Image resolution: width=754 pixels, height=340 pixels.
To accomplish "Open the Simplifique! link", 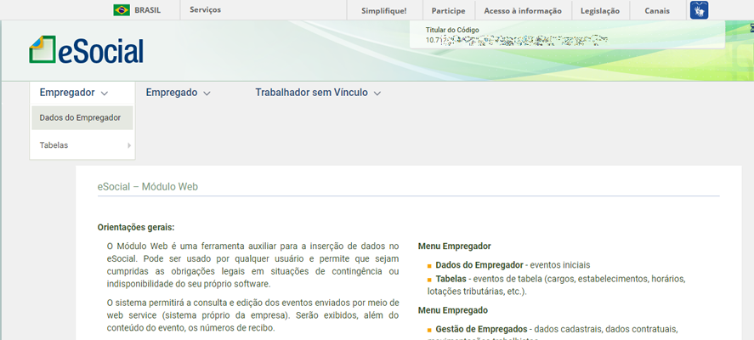I will click(x=384, y=10).
